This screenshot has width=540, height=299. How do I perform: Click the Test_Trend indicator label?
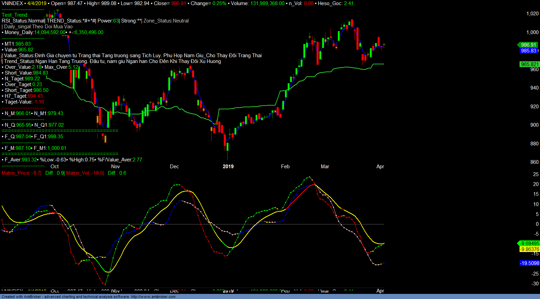15,15
